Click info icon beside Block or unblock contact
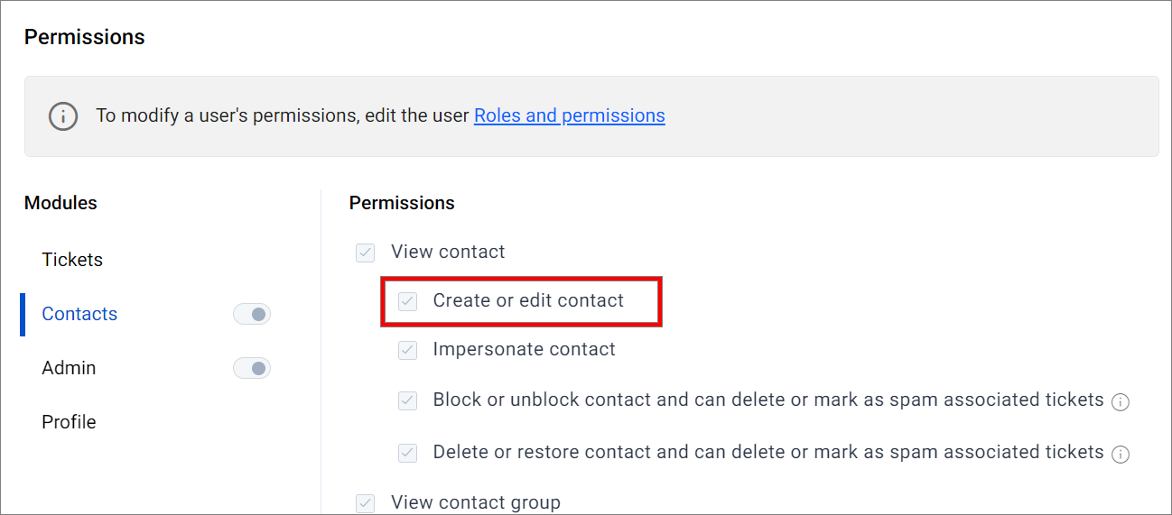This screenshot has height=515, width=1172. [x=1121, y=402]
